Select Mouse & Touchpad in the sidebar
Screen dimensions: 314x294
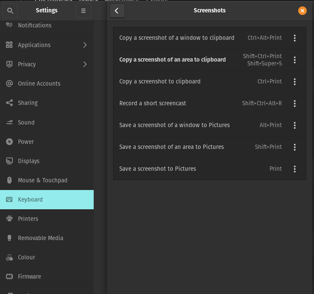[47, 180]
